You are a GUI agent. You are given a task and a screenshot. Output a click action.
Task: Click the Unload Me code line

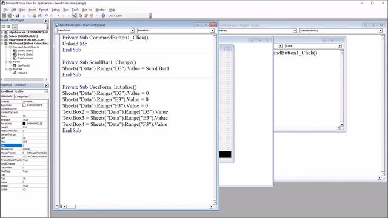tap(75, 44)
